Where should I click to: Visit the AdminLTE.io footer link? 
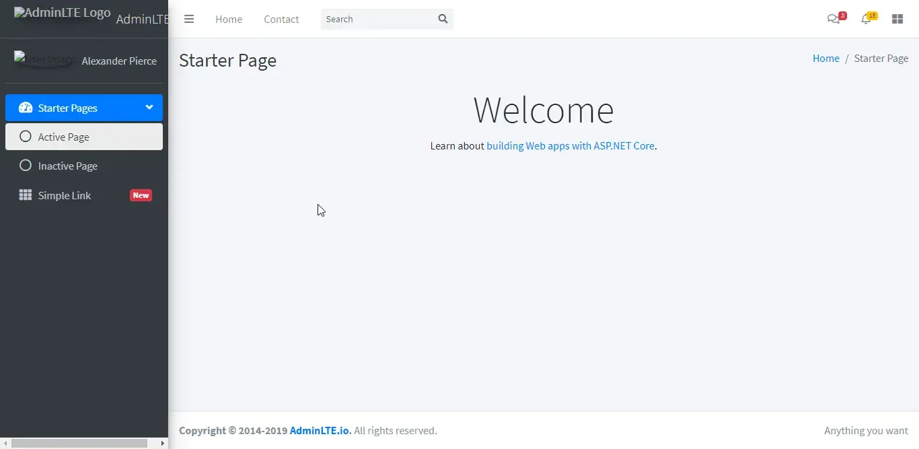click(319, 430)
